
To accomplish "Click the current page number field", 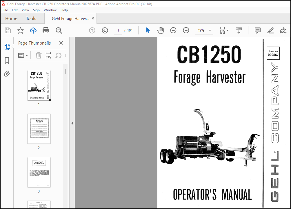I will click(x=118, y=30).
